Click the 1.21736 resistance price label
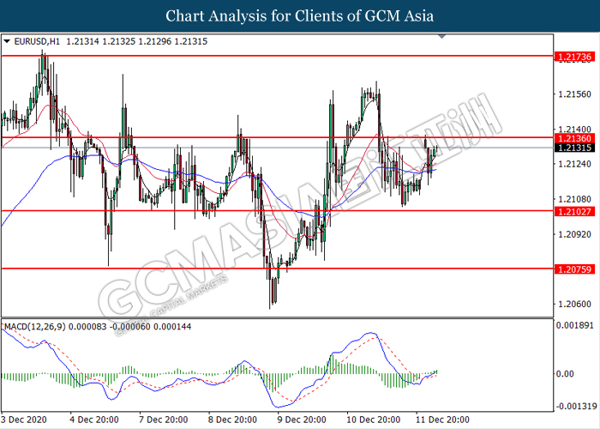This screenshot has height=429, width=600. coord(575,57)
